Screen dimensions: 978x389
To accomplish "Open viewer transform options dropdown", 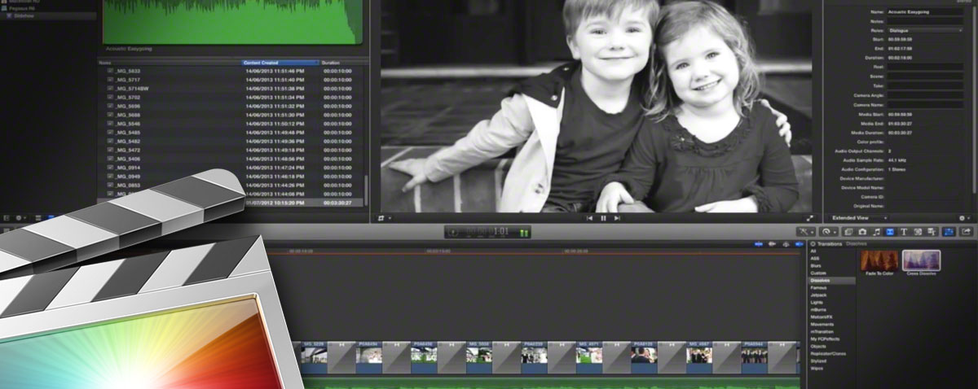I will [385, 218].
